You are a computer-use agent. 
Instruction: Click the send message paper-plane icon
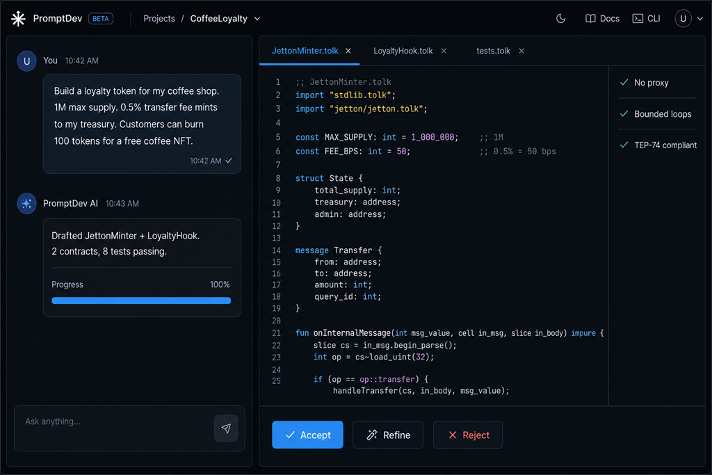(226, 428)
